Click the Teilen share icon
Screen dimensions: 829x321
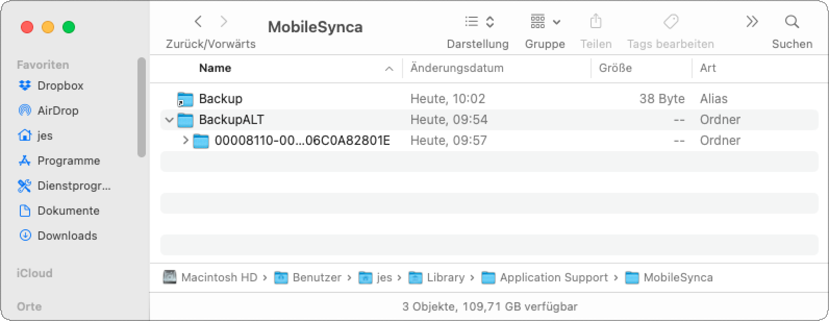tap(596, 21)
